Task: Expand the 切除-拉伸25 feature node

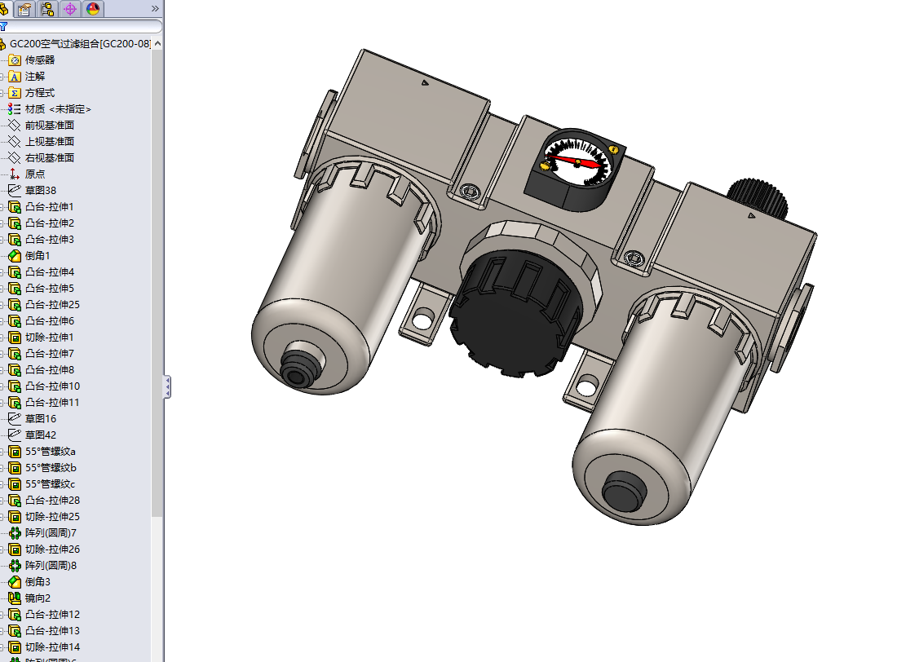Action: [2, 517]
